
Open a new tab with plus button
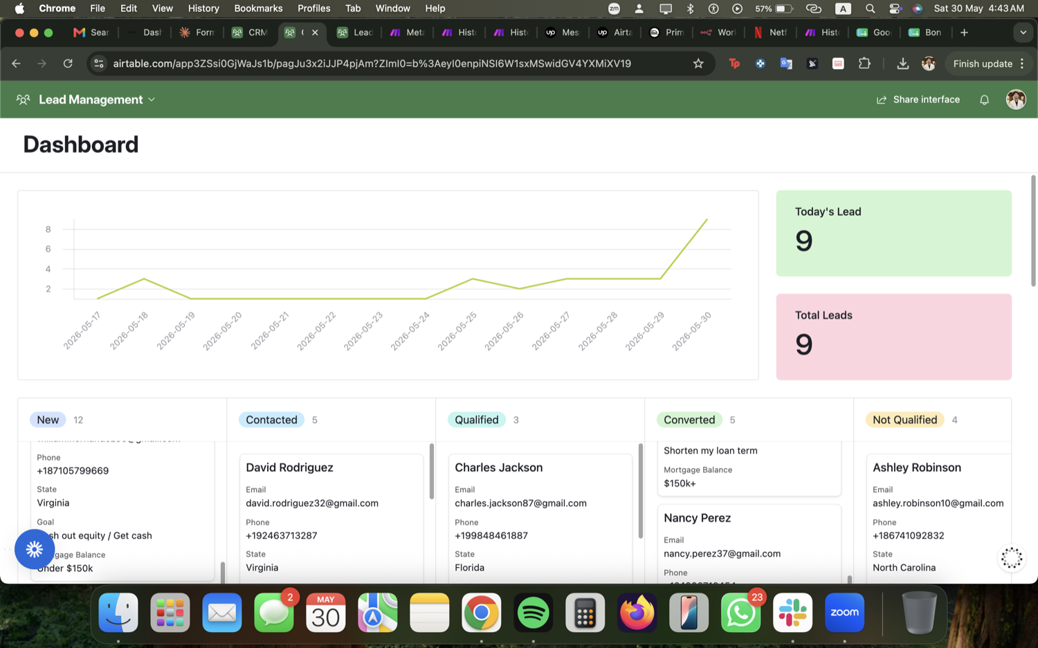click(x=964, y=33)
